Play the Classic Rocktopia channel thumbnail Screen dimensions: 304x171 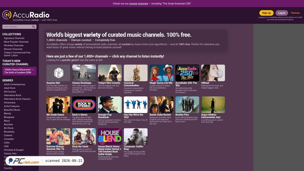click(x=84, y=73)
